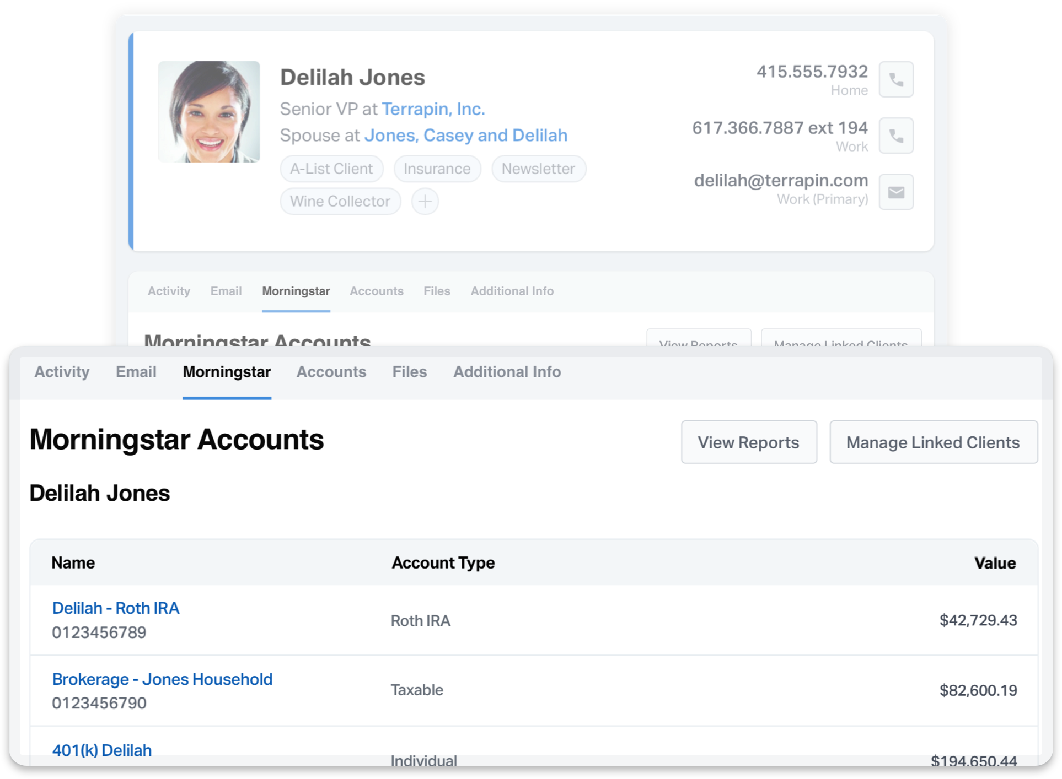Switch to the Email tab

click(x=136, y=372)
